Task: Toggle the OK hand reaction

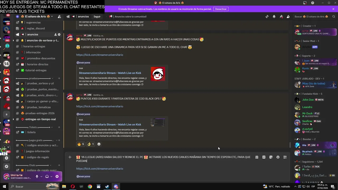Action: (91, 144)
